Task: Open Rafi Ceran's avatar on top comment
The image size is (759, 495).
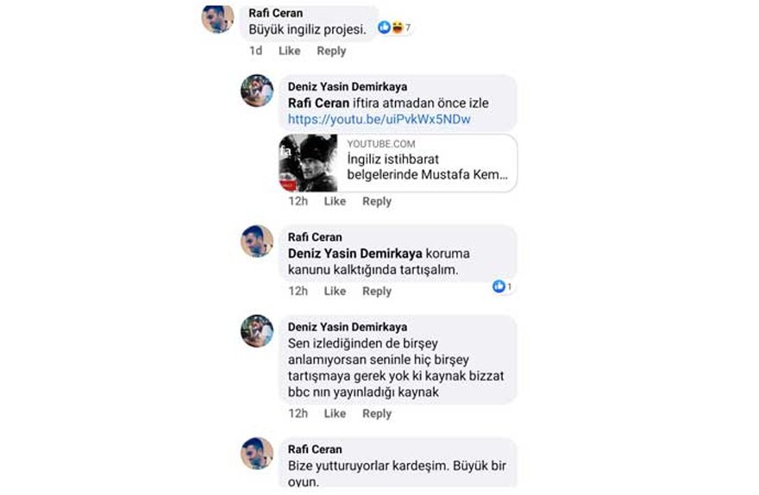Action: point(217,18)
